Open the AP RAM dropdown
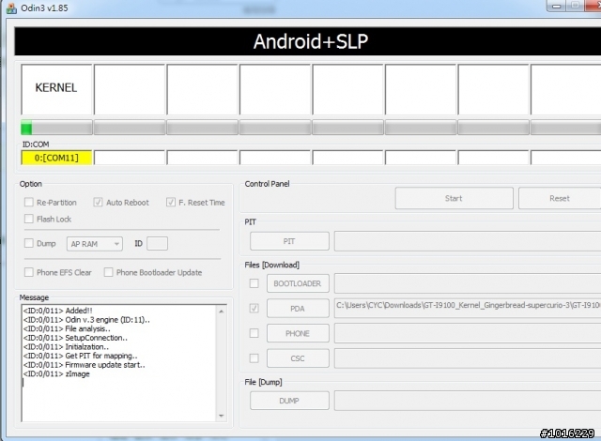 coord(95,244)
